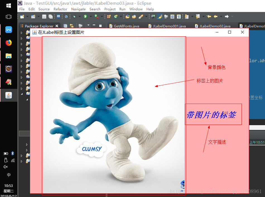Maximize the Package Explorer view
The image size is (265, 197).
tap(100, 25)
